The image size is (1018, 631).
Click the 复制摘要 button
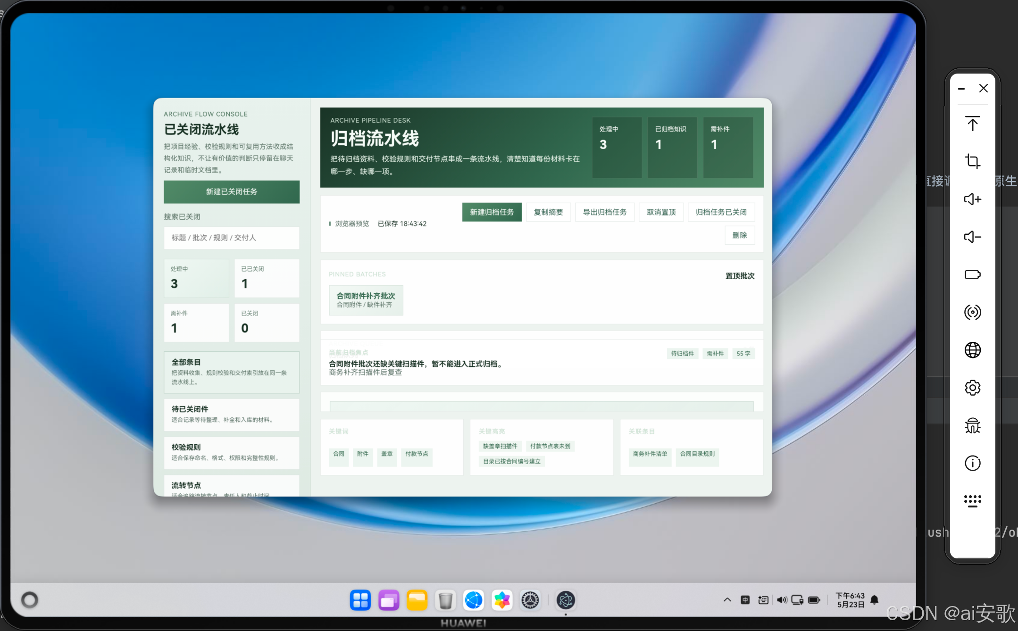[x=548, y=212]
